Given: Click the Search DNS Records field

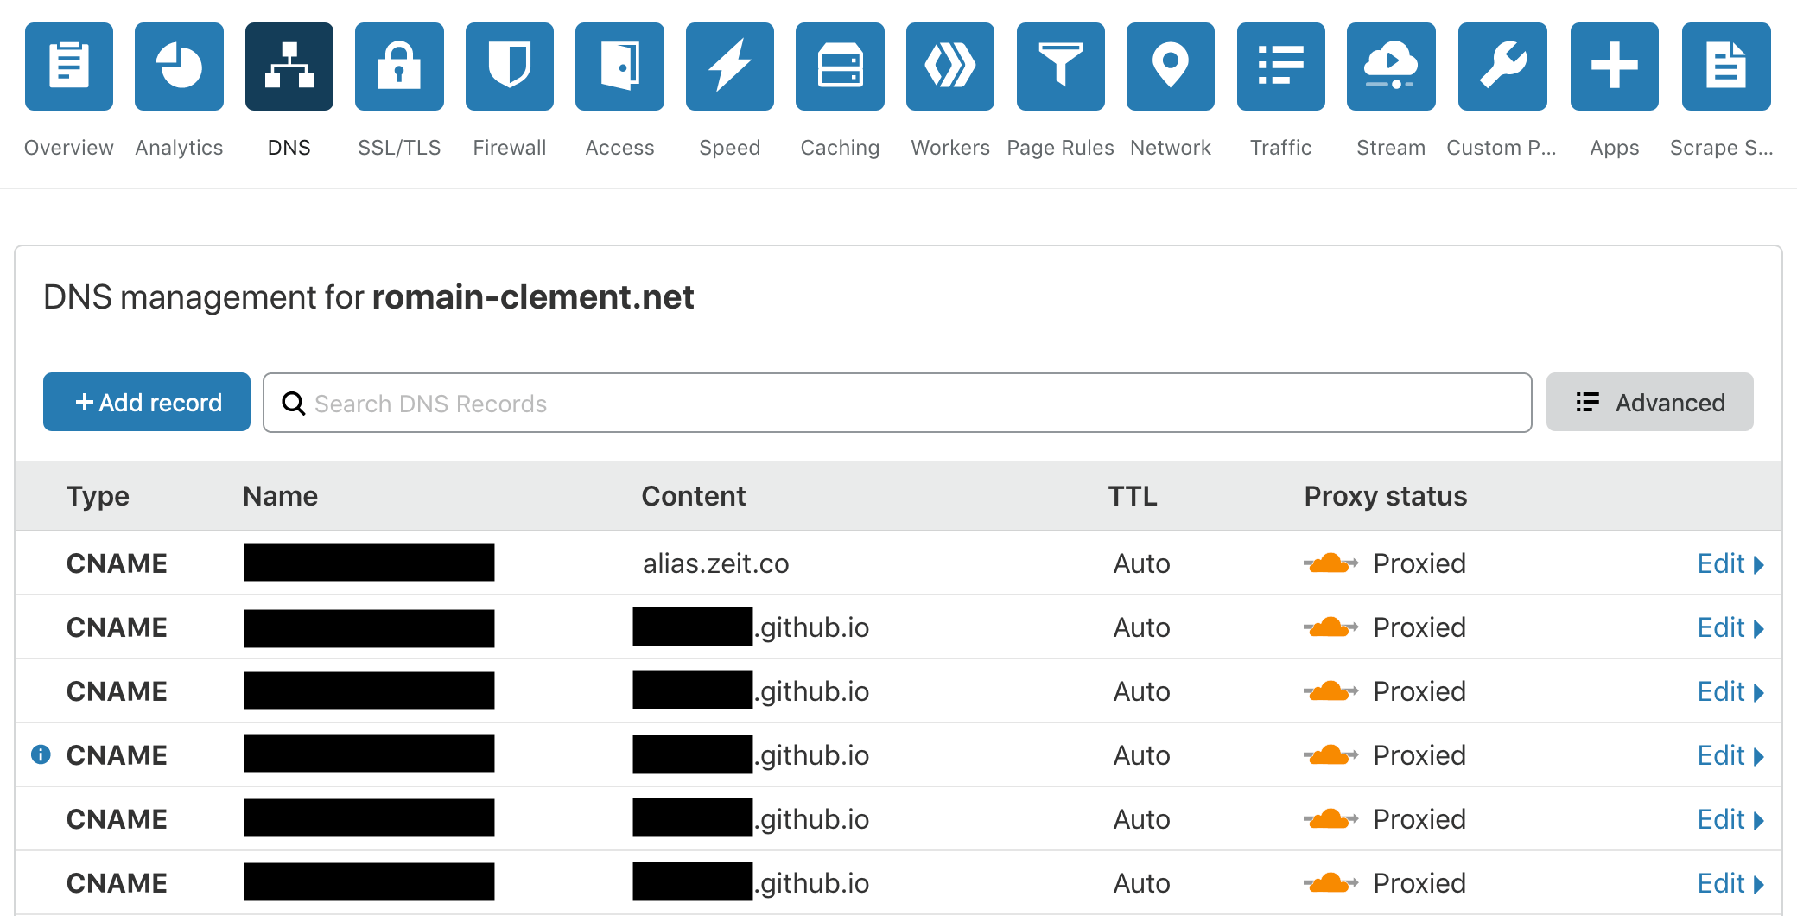Looking at the screenshot, I should (x=897, y=402).
